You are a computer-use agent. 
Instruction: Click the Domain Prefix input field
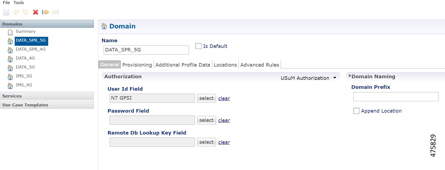click(x=396, y=97)
